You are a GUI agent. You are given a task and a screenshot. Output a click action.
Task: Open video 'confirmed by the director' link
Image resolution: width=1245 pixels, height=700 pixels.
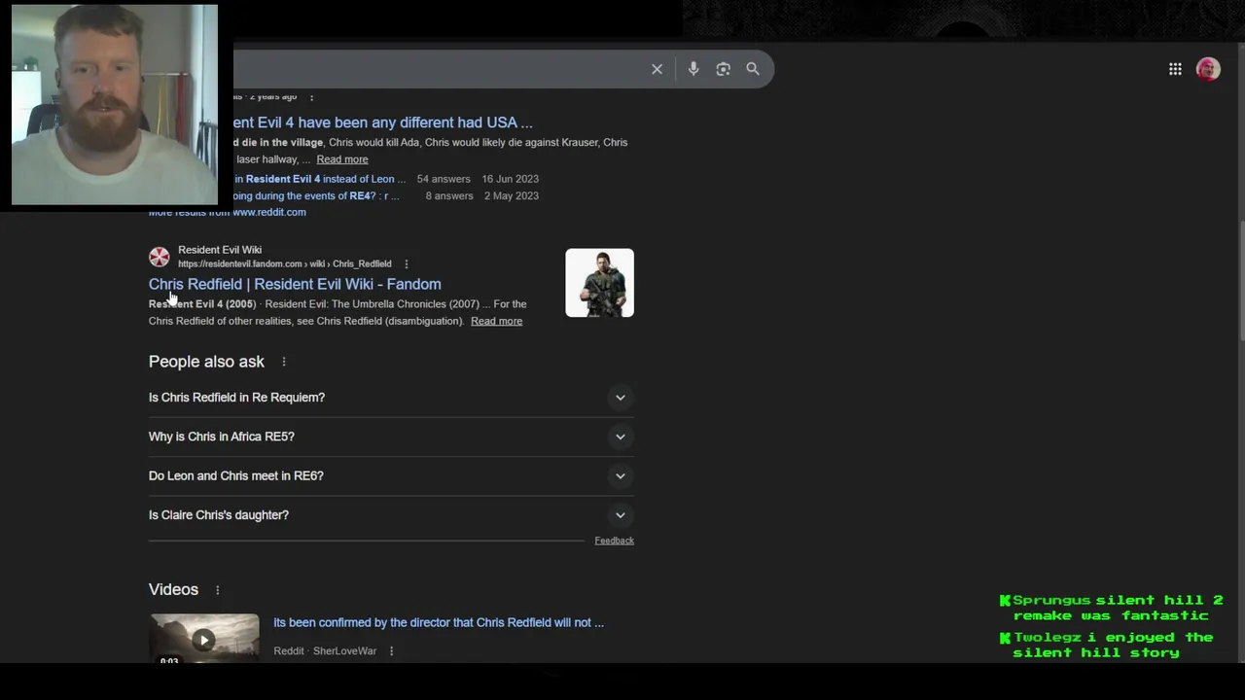point(439,622)
